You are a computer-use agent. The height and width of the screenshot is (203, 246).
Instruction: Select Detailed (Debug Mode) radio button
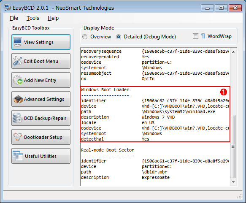pyautogui.click(x=119, y=37)
